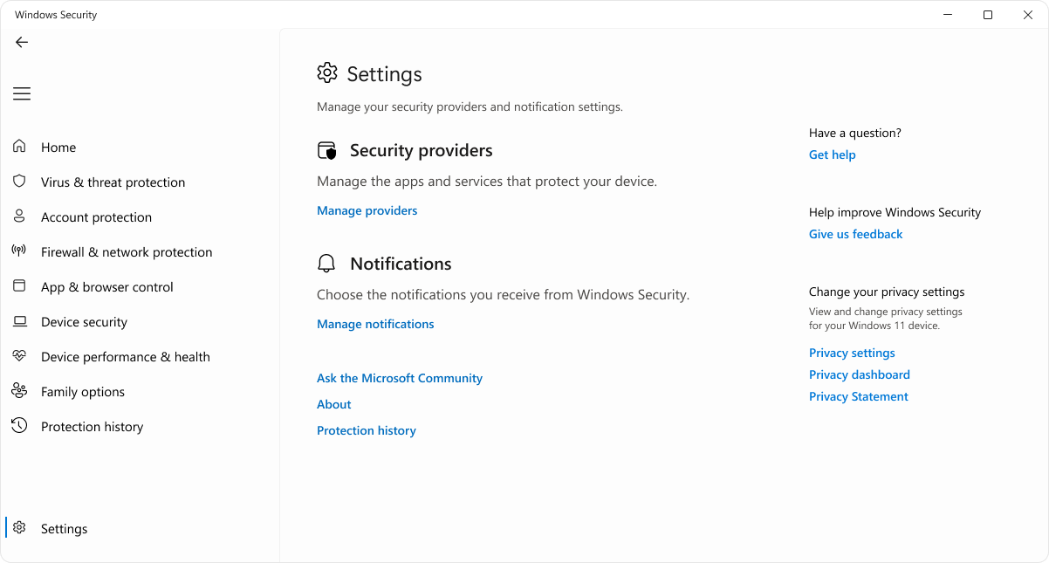Click Manage notifications
The image size is (1049, 563).
[375, 324]
